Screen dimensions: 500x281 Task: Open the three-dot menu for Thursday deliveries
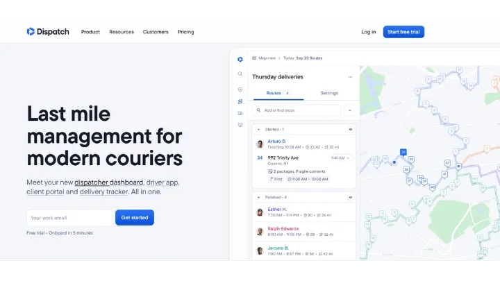coord(350,77)
